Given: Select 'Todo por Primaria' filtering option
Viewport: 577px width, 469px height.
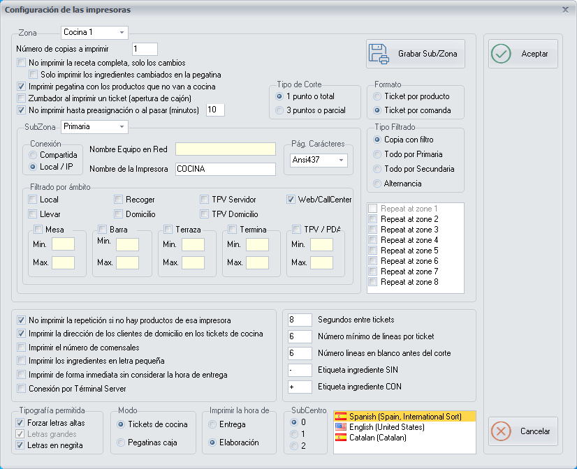Looking at the screenshot, I should (377, 154).
